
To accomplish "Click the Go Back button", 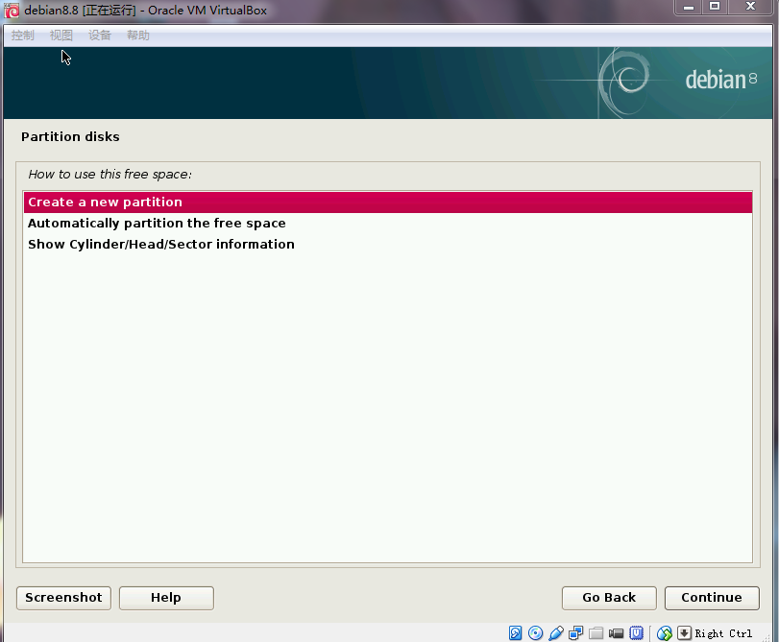I will click(x=609, y=598).
